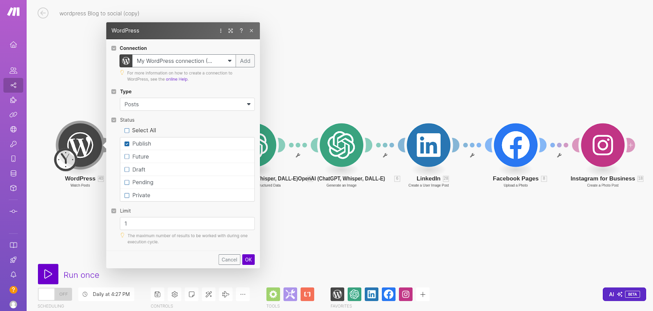Select the OpenAI Generate an Image module

coord(342,145)
